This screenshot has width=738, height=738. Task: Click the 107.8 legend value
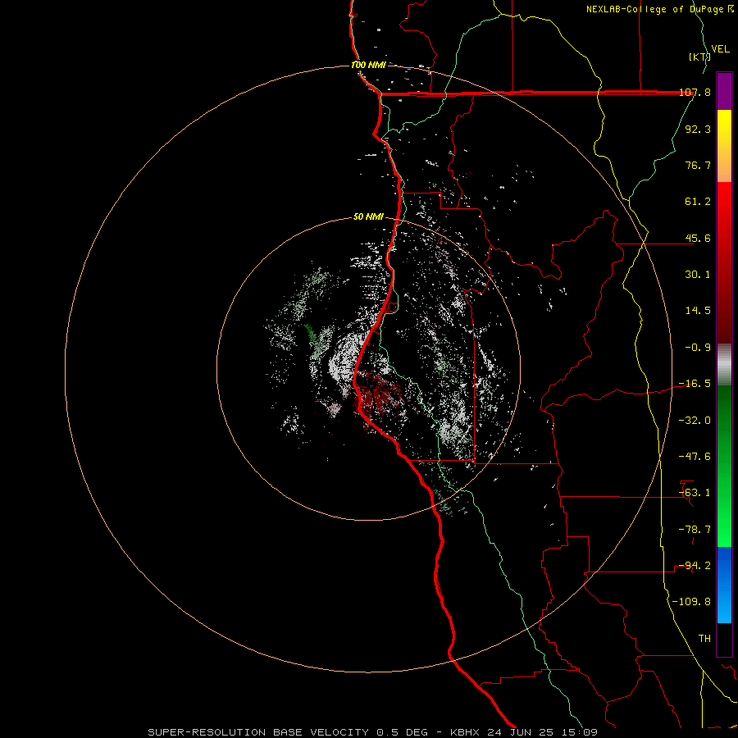(695, 92)
